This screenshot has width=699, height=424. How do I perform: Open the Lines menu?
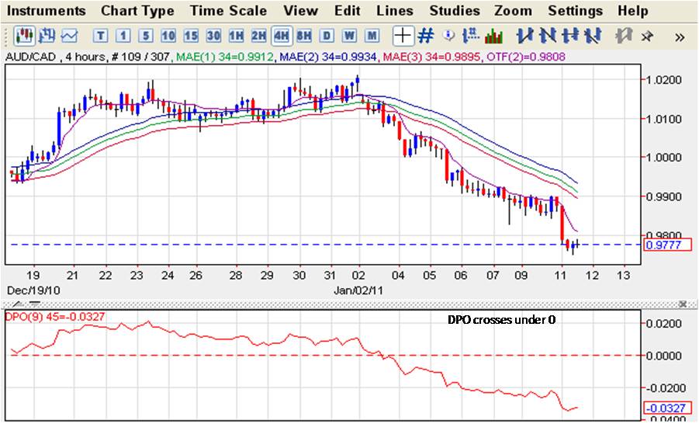point(395,11)
